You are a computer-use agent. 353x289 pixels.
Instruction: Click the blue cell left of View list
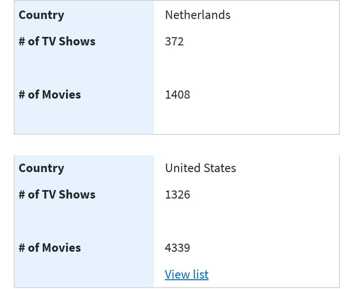point(84,274)
